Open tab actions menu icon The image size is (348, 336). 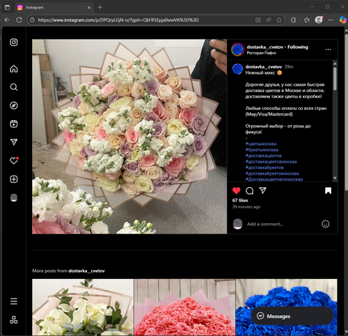pos(7,8)
